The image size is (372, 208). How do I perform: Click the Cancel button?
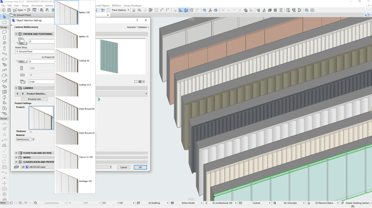[x=123, y=167]
